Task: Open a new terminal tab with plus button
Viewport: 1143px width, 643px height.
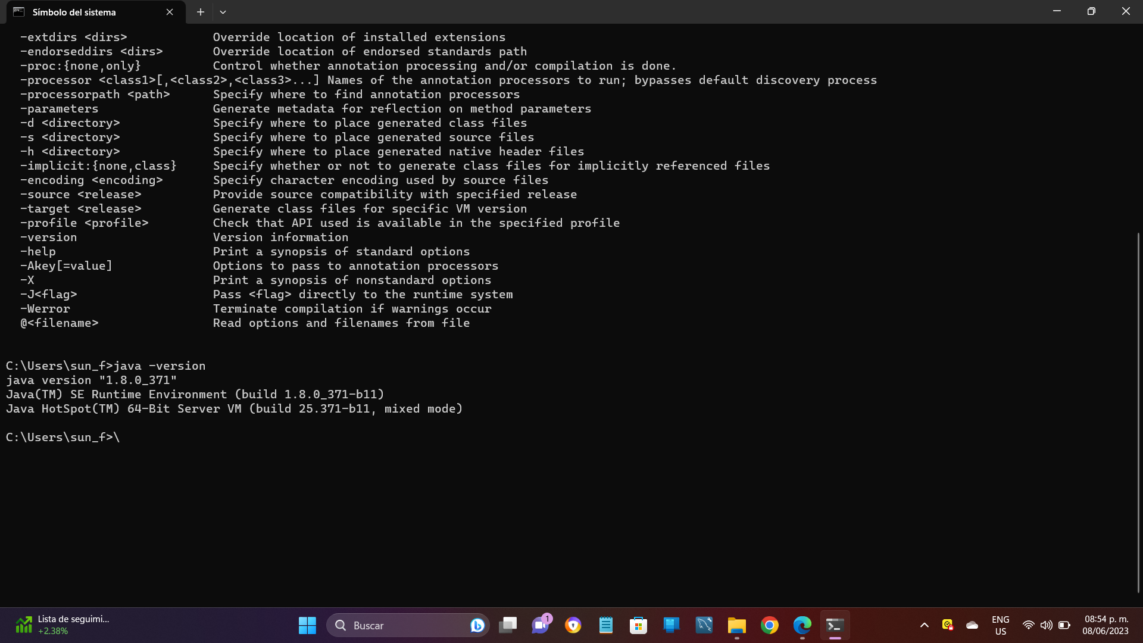Action: pyautogui.click(x=201, y=12)
